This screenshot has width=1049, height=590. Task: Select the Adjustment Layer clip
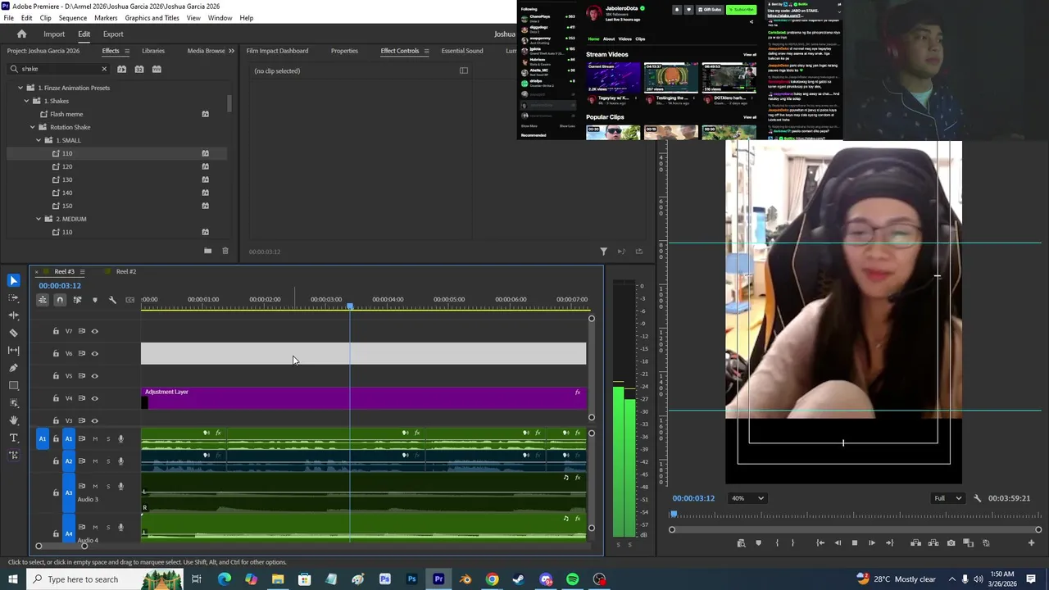tap(364, 397)
